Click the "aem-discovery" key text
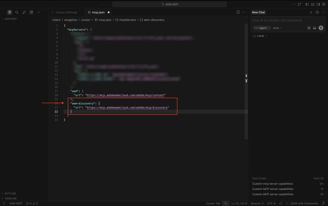The height and width of the screenshot is (206, 328). pyautogui.click(x=83, y=103)
